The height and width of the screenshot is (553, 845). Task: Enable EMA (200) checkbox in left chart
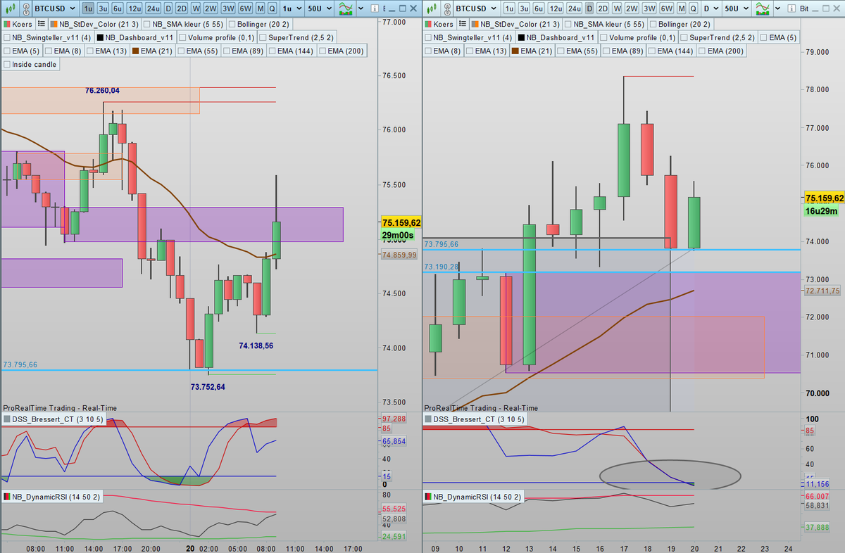click(x=323, y=51)
